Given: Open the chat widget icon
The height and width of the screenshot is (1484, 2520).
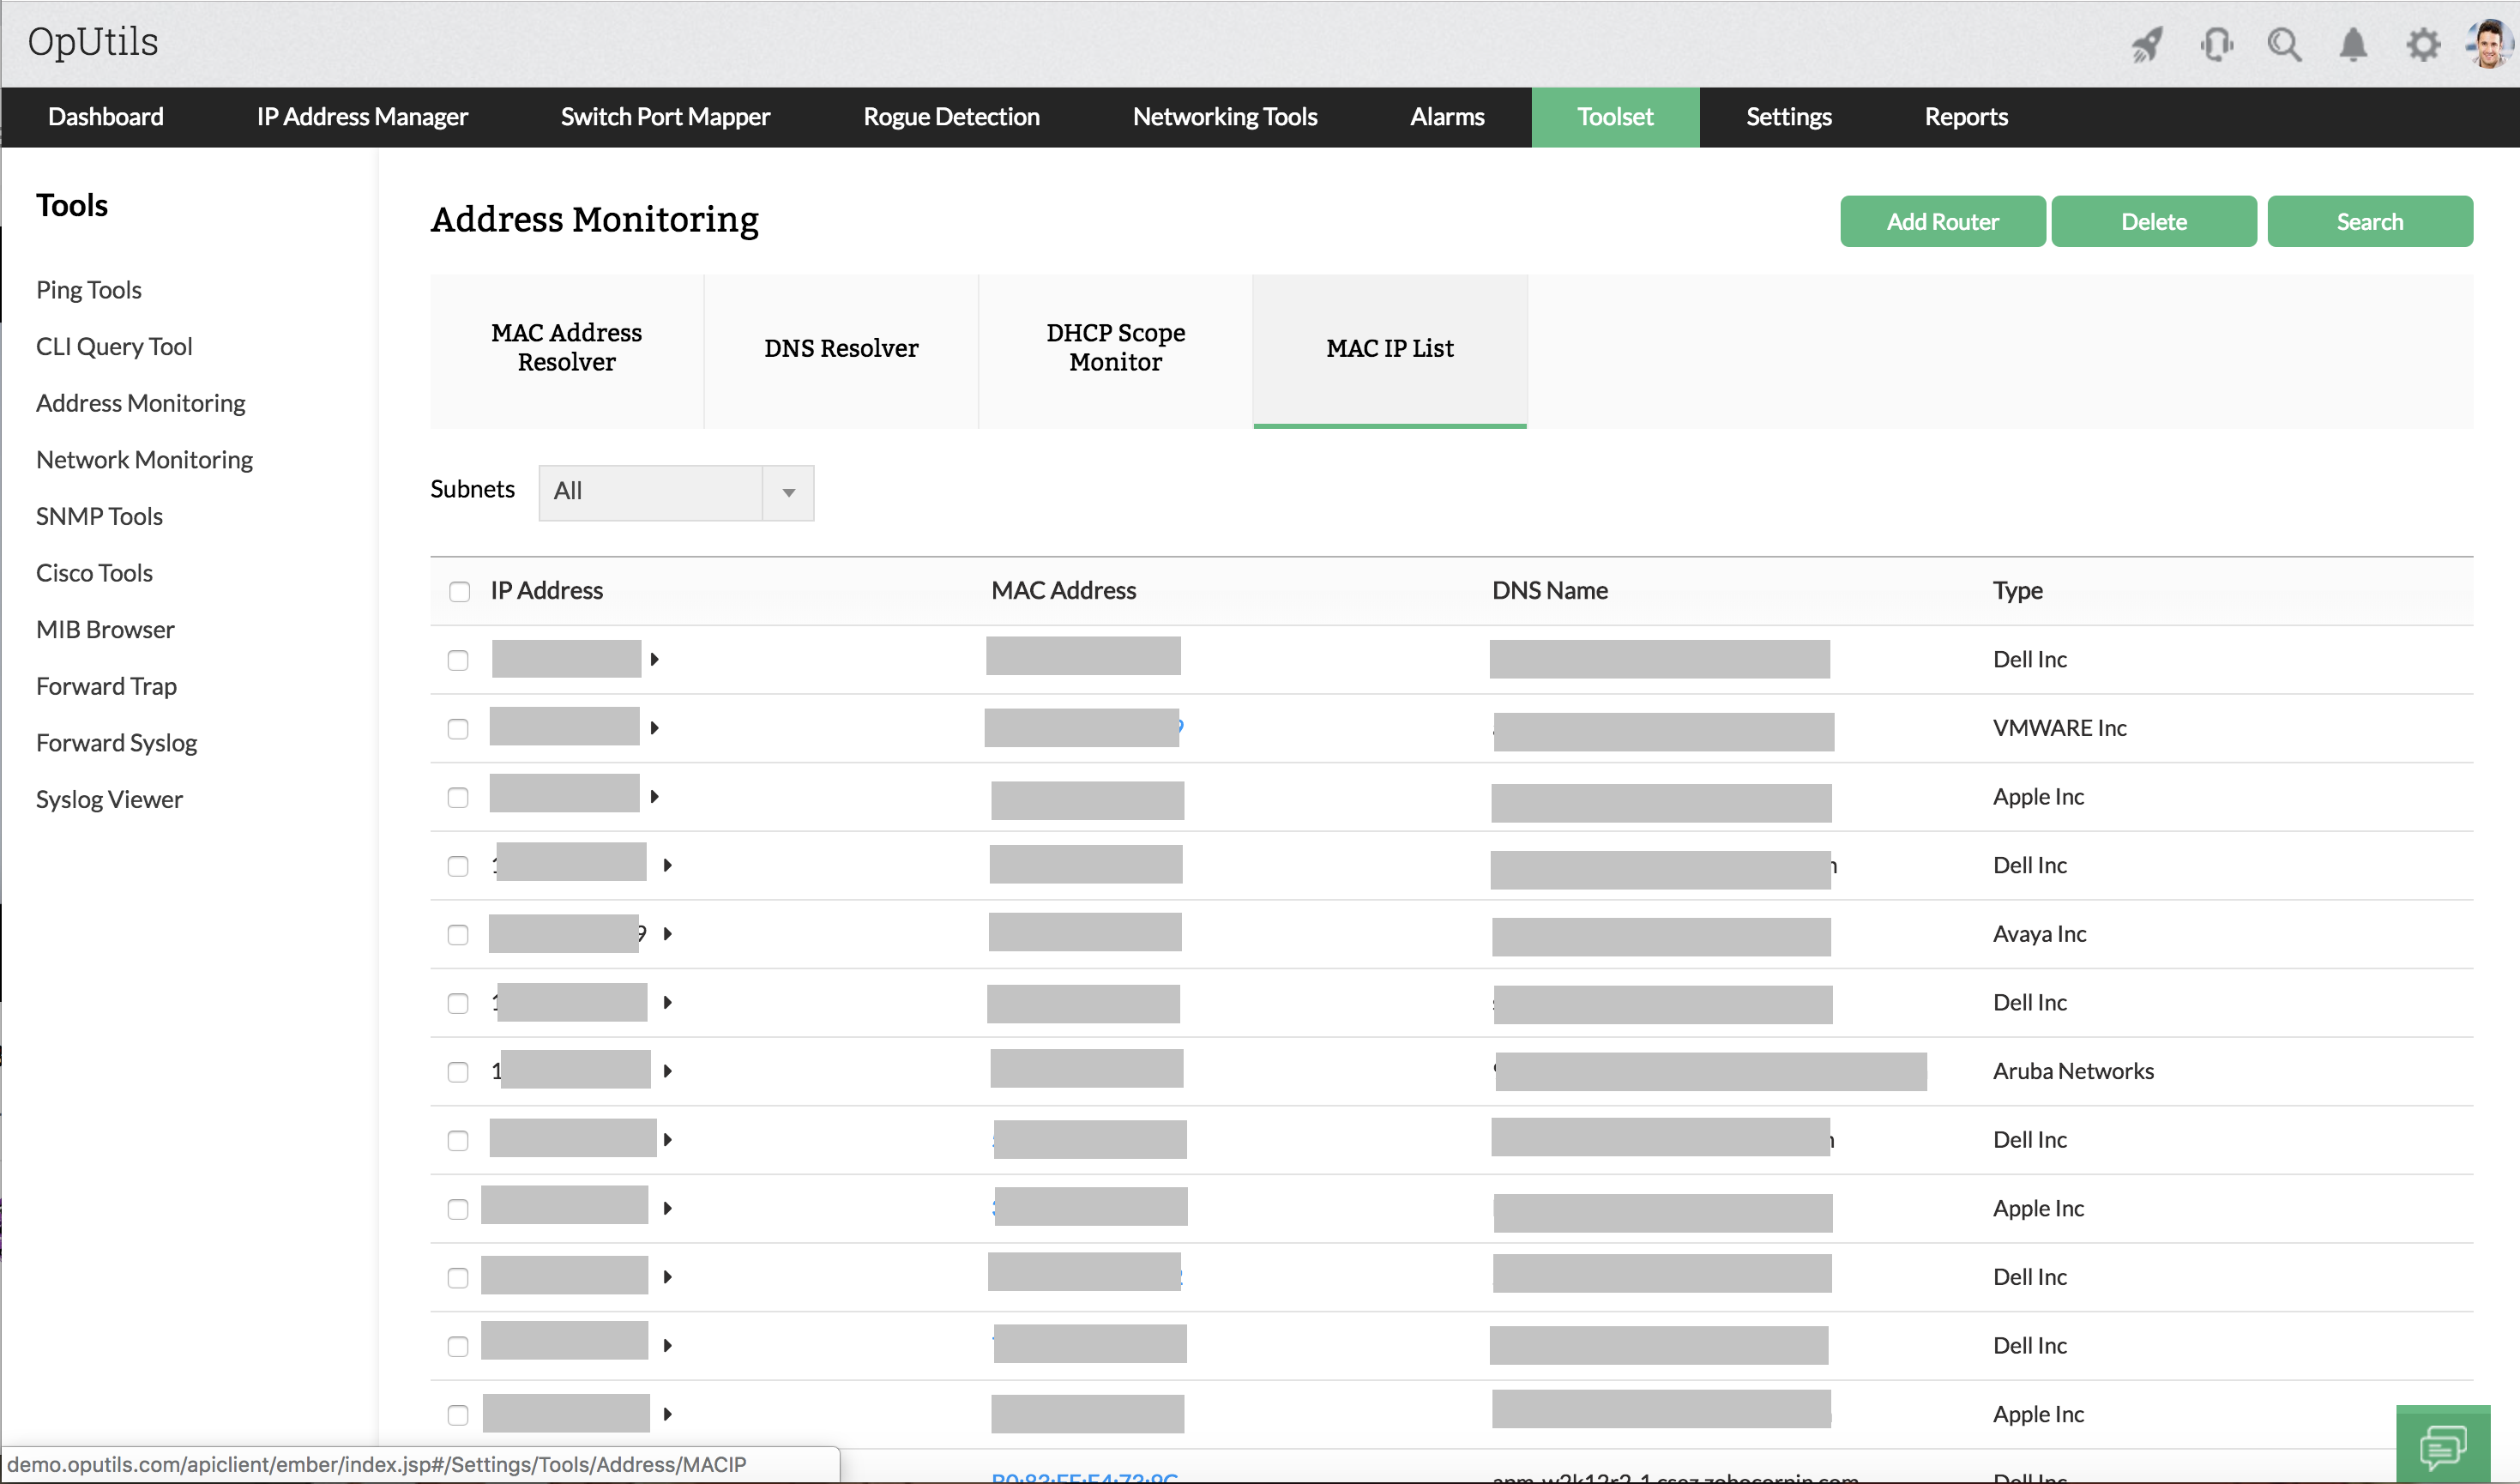Looking at the screenshot, I should click(x=2442, y=1446).
